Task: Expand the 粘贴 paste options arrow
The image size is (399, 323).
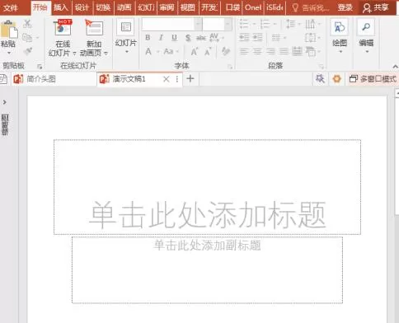Action: (x=9, y=53)
